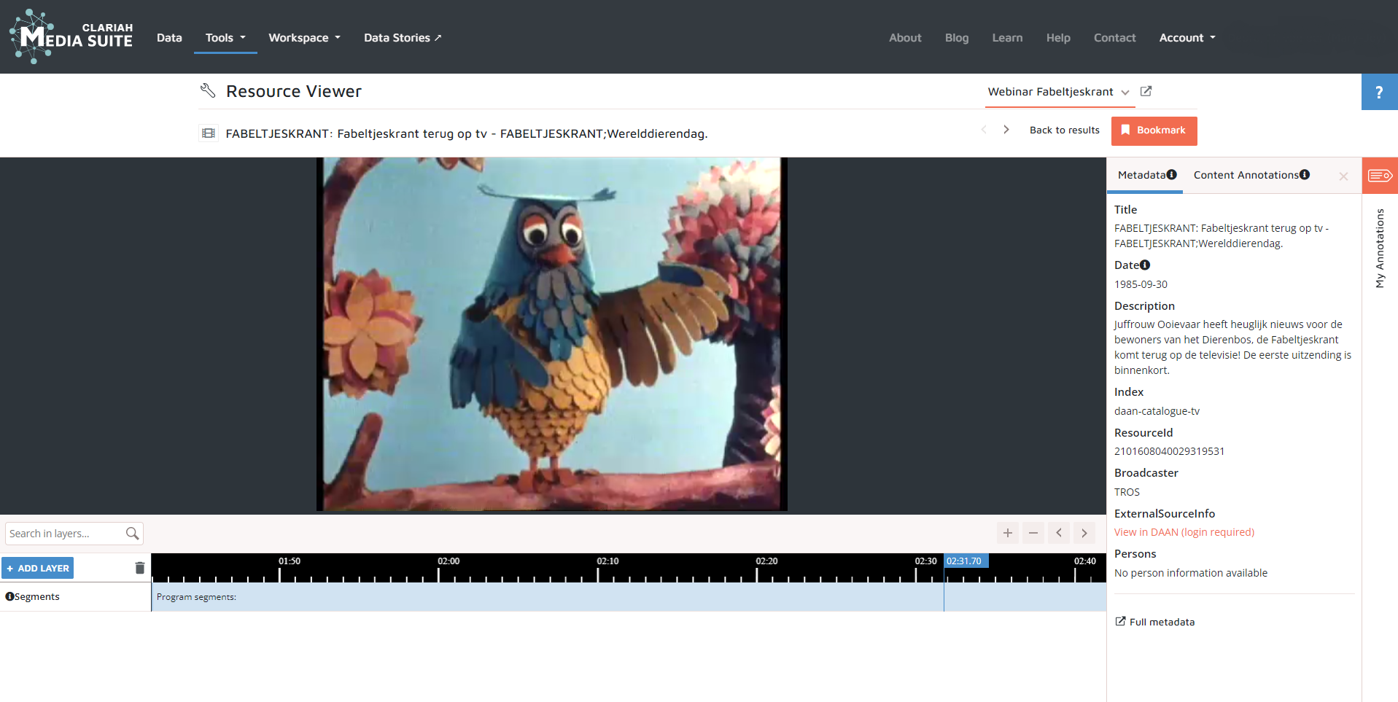Open the View in DAAN link

pos(1184,532)
